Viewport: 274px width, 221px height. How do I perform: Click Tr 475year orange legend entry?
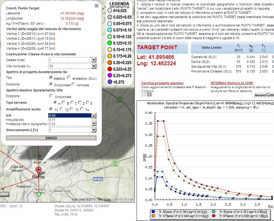point(180,216)
